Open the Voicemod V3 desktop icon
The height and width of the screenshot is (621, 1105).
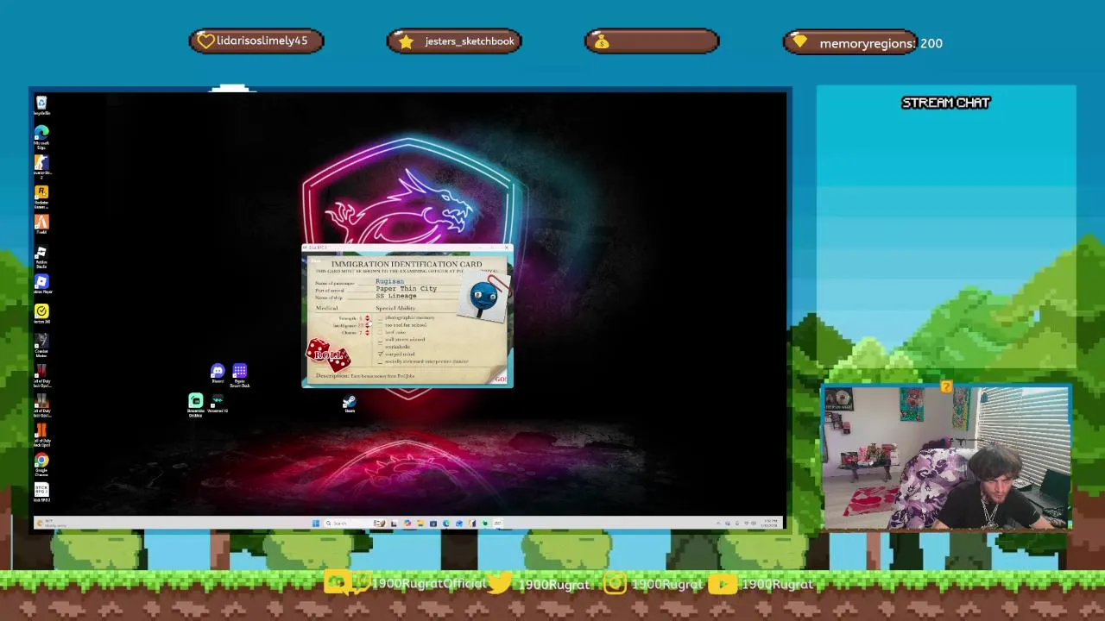(218, 403)
